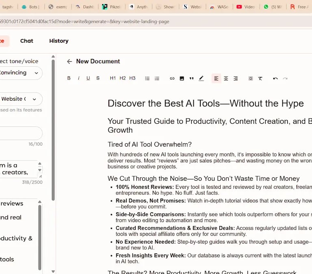The width and height of the screenshot is (312, 274).
Task: Go back using the arrow beside New Document
Action: click(x=69, y=61)
